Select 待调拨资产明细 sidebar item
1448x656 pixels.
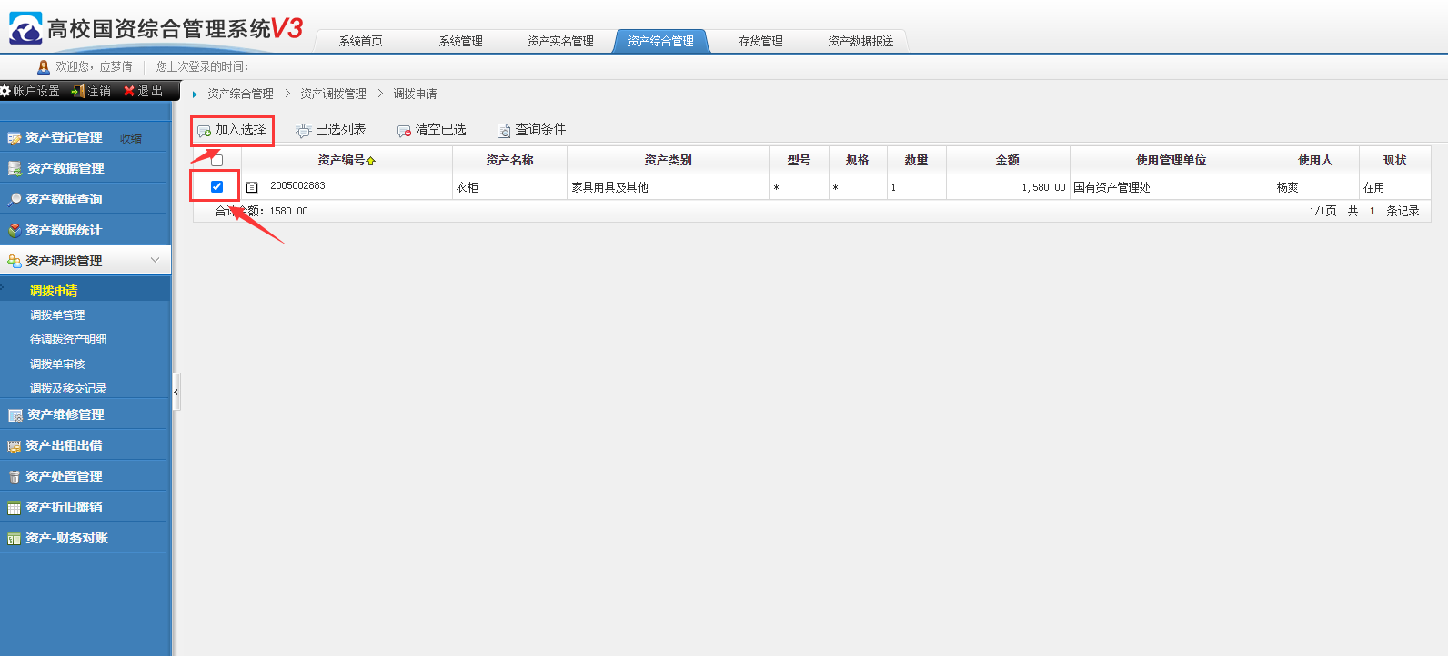pyautogui.click(x=68, y=339)
